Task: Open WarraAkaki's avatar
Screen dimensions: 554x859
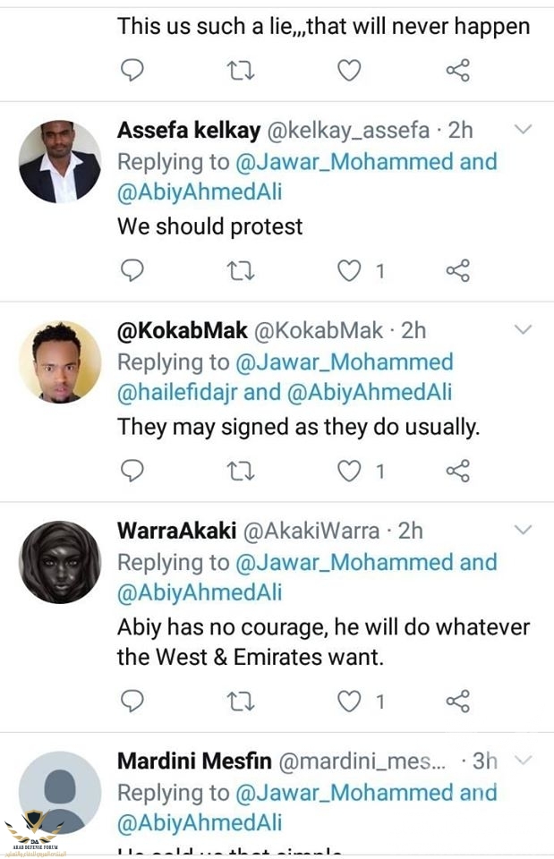Action: [60, 562]
